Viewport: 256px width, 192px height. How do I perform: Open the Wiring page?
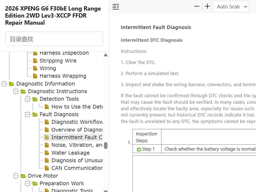(48, 68)
